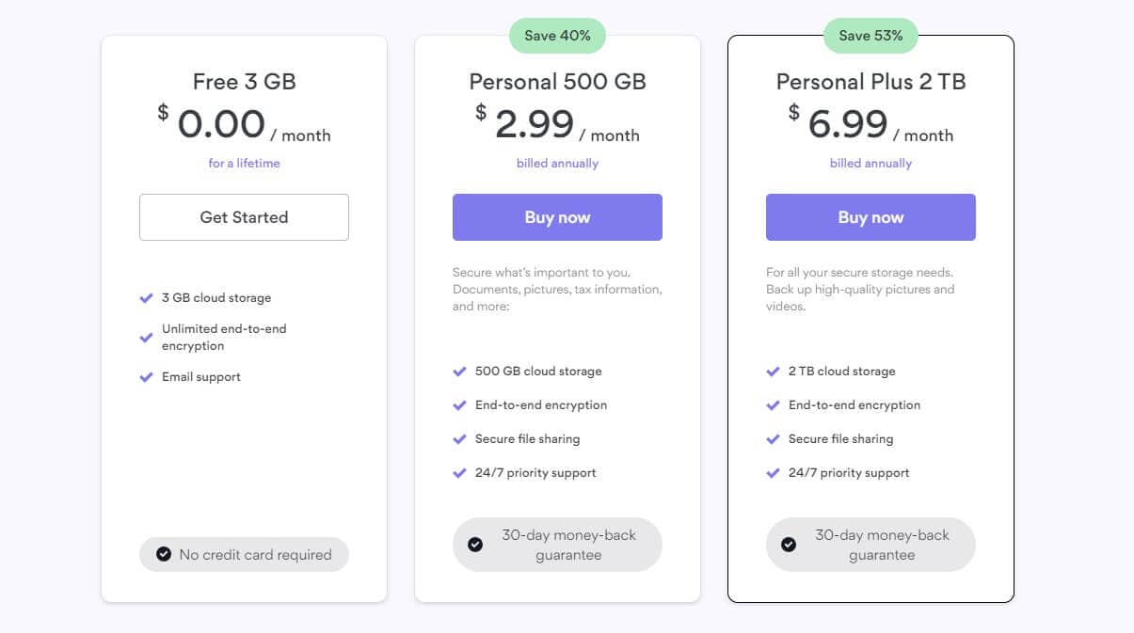Click the check icon in Personal plan's money-back guarantee badge
The image size is (1134, 633).
pyautogui.click(x=476, y=545)
